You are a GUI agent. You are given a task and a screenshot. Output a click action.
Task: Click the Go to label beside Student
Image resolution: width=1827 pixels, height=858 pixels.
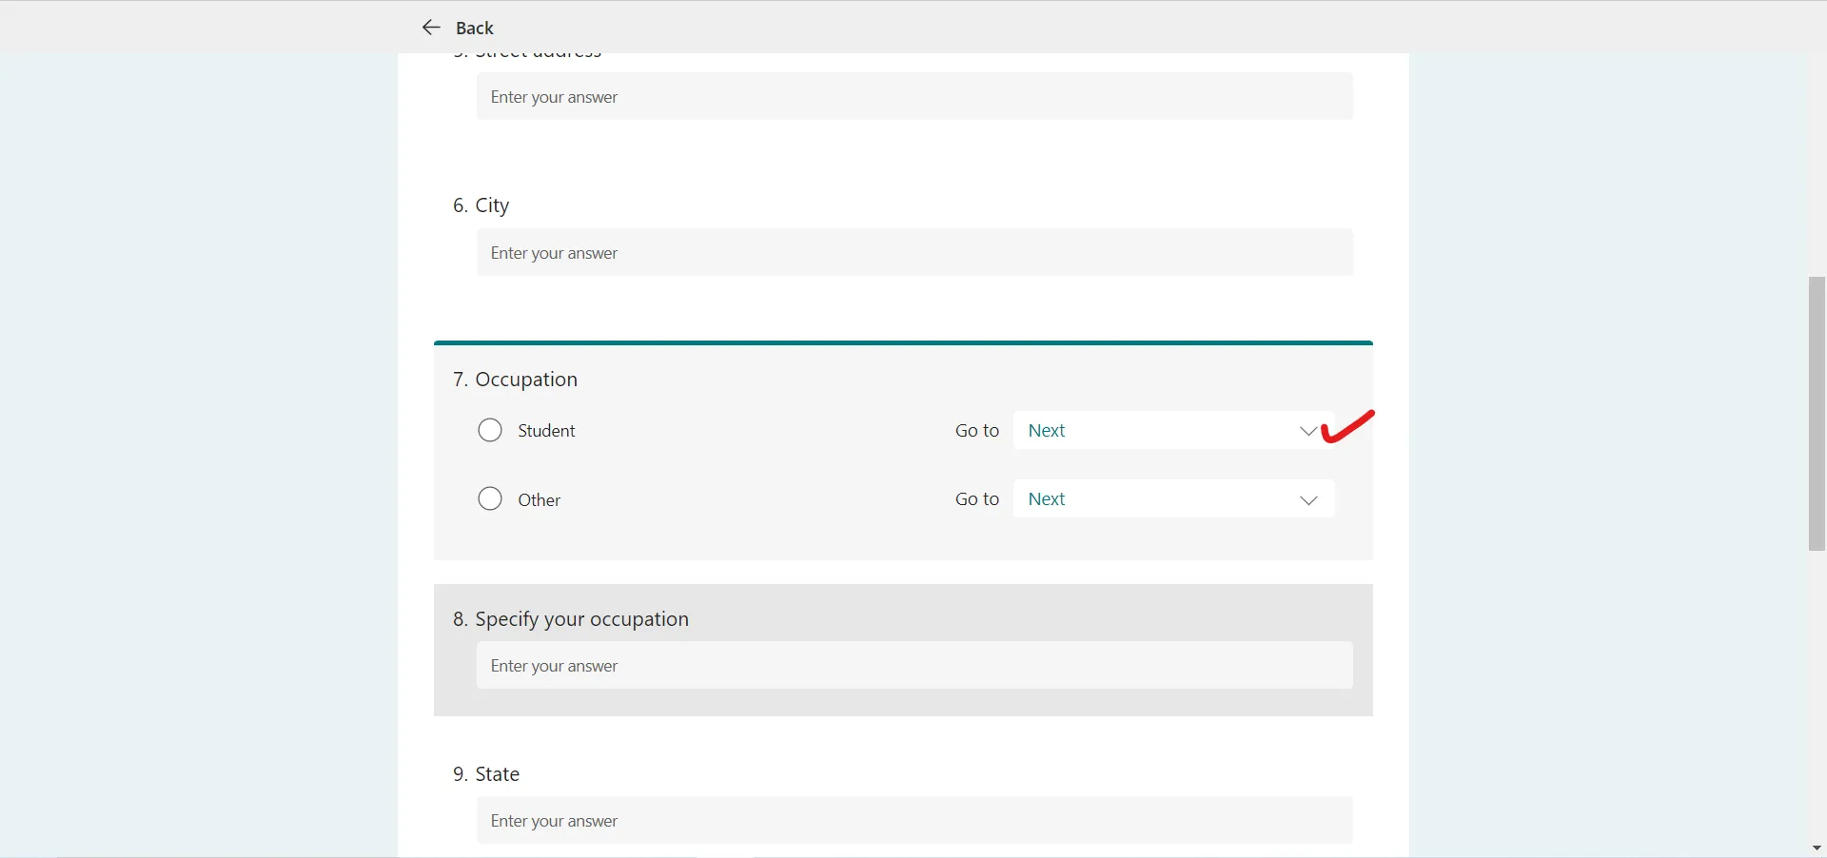(x=976, y=430)
